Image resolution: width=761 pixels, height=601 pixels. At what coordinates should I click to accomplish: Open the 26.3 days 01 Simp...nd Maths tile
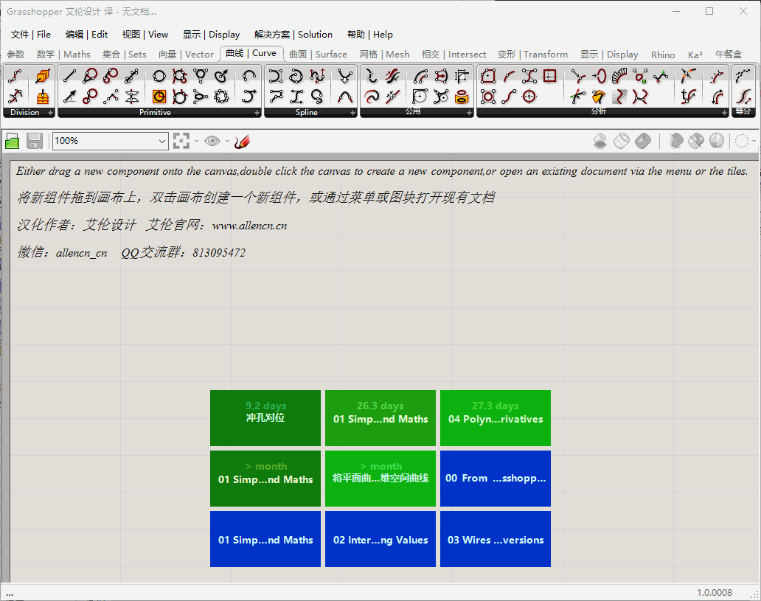pyautogui.click(x=380, y=418)
